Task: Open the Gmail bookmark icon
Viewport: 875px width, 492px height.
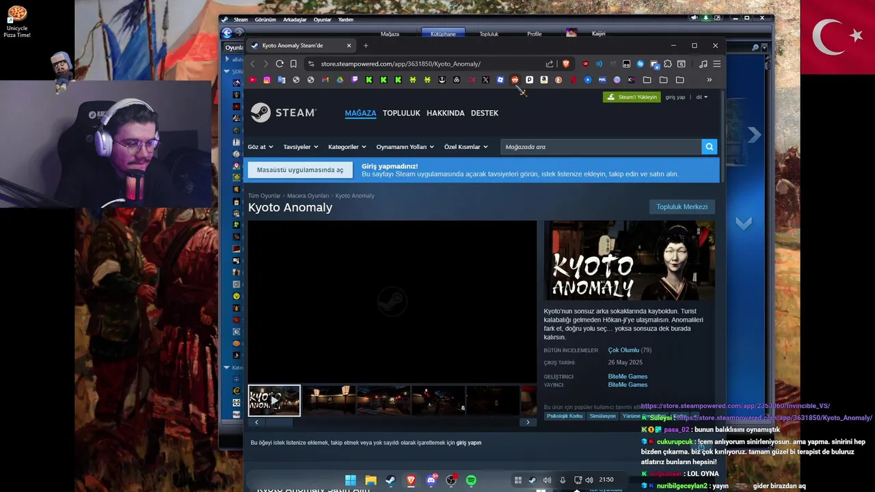Action: (325, 80)
